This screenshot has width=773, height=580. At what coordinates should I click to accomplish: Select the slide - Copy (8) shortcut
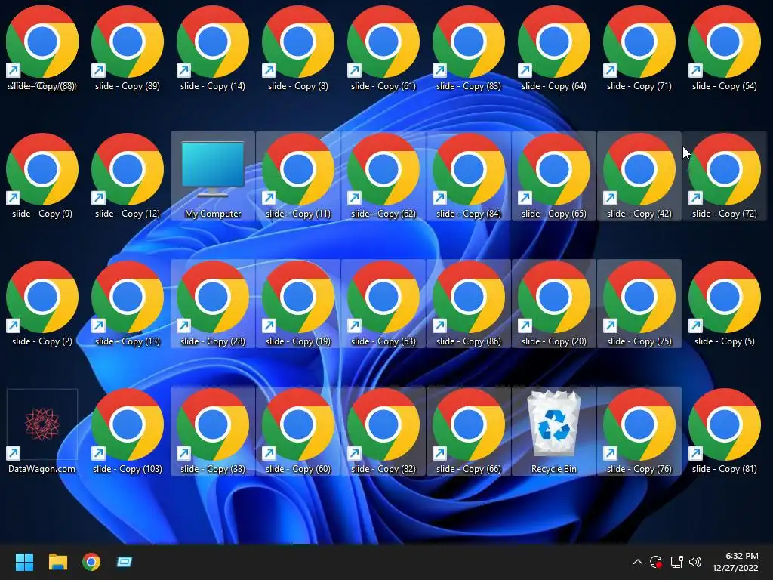pos(297,48)
